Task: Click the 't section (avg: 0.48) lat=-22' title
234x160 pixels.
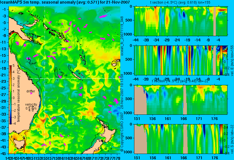Action: [180, 81]
